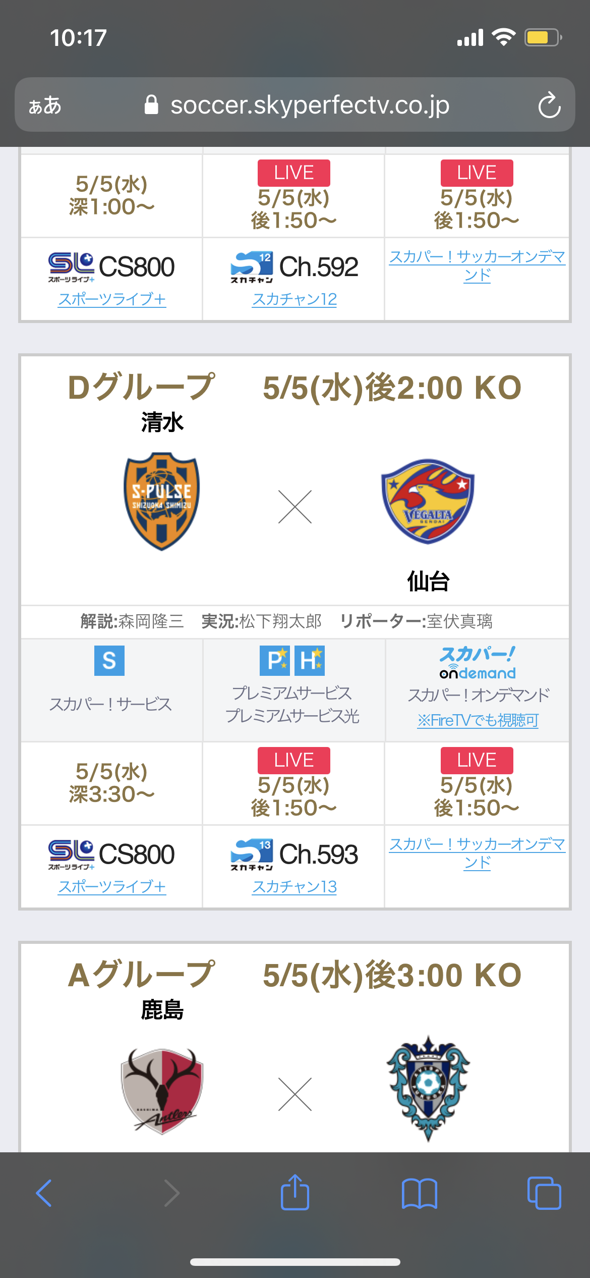The image size is (590, 1278).
Task: Open the ぁあ reader text-size menu
Action: [x=45, y=105]
